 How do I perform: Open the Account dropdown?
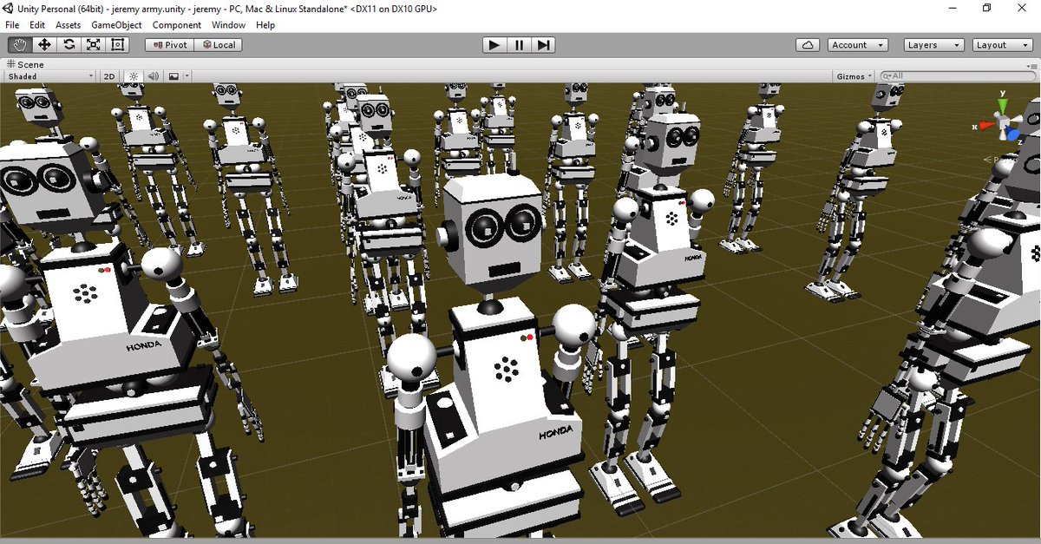tap(857, 44)
